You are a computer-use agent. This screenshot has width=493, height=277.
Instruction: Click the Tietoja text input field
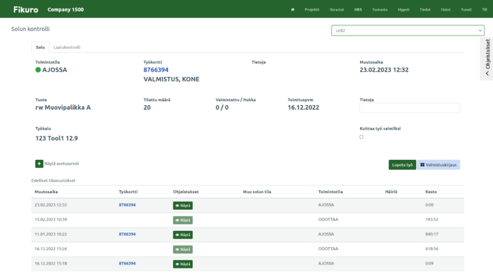point(410,108)
